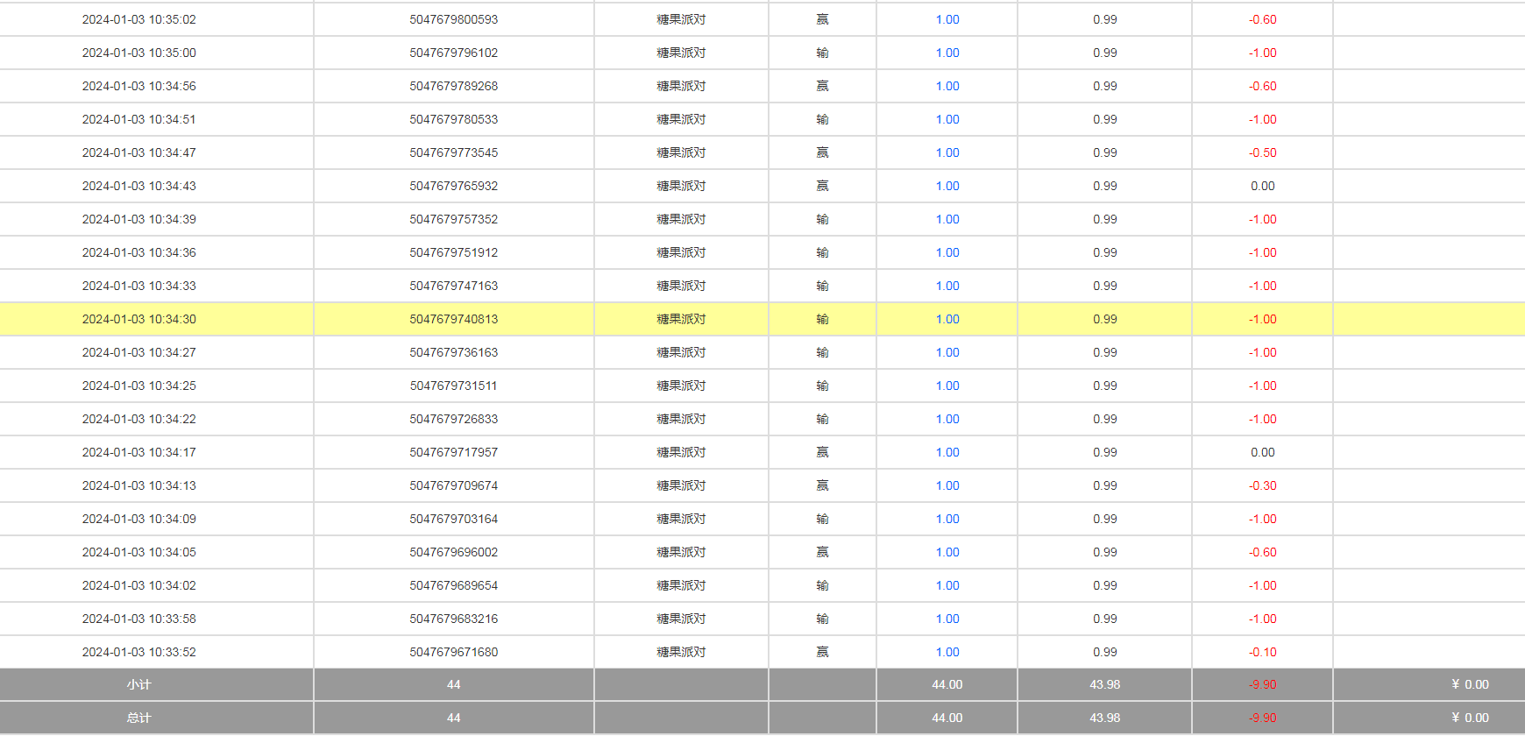This screenshot has width=1525, height=736.
Task: Click 1.00 link in 10:33:52 row
Action: [947, 652]
